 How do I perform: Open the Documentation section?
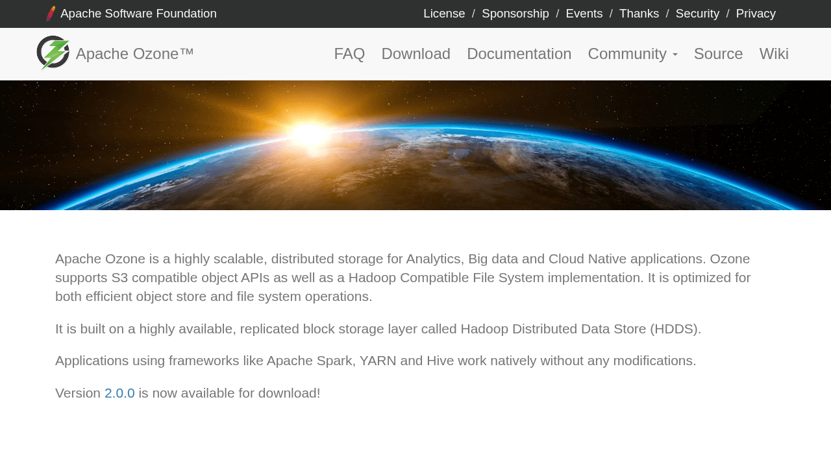pyautogui.click(x=519, y=54)
